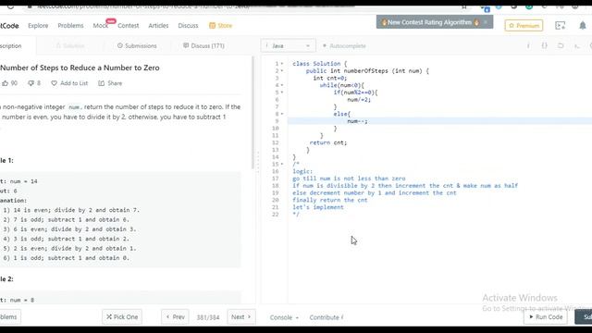Viewport: 592px width, 333px height.
Task: Click the editor info icon
Action: tap(528, 45)
